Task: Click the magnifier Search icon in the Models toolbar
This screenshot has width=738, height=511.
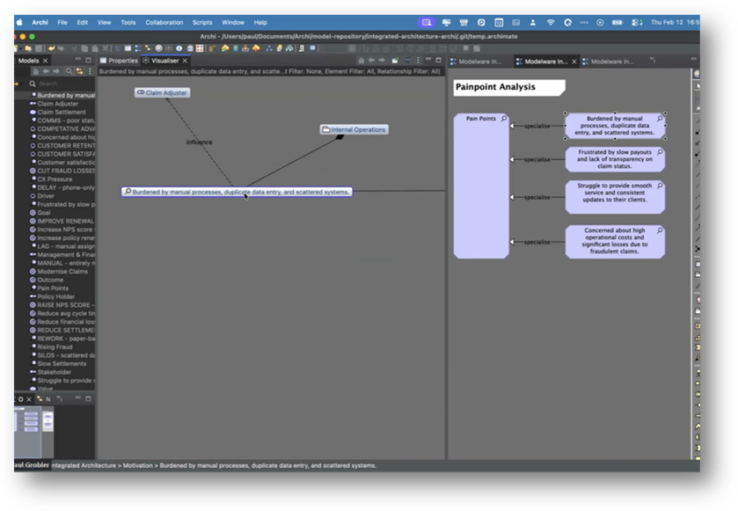Action: (x=69, y=71)
